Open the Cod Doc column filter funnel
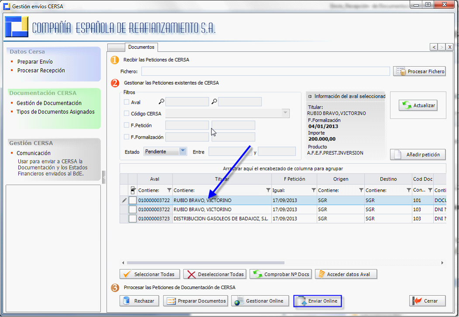Screen dimensions: 459x317 430,190
